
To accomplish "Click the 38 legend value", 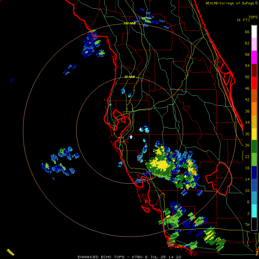I will click(x=247, y=111).
